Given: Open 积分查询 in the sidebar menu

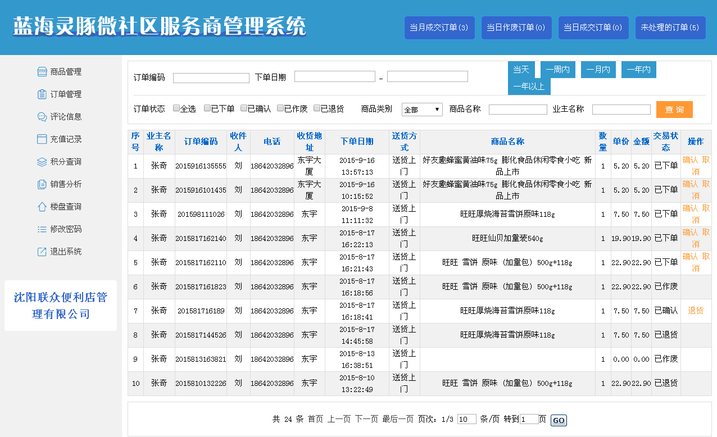Looking at the screenshot, I should pos(66,162).
